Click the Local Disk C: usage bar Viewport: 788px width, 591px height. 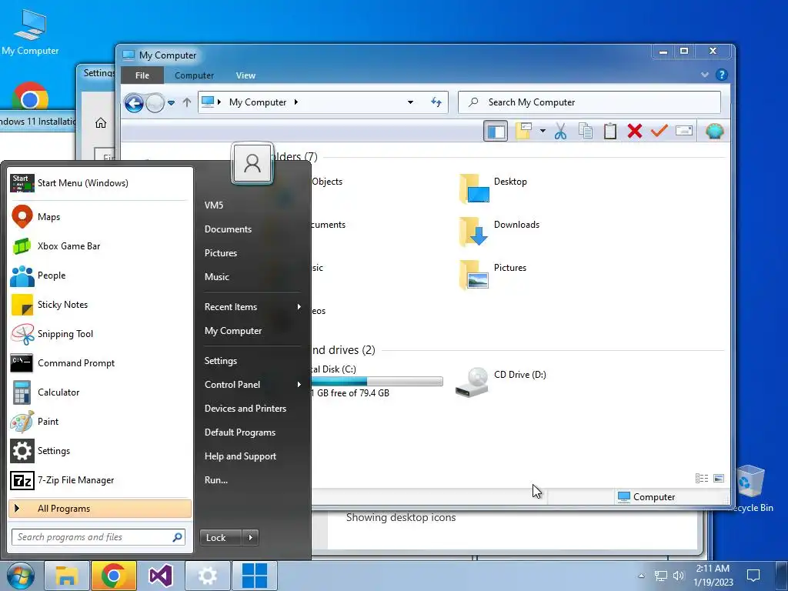377,382
